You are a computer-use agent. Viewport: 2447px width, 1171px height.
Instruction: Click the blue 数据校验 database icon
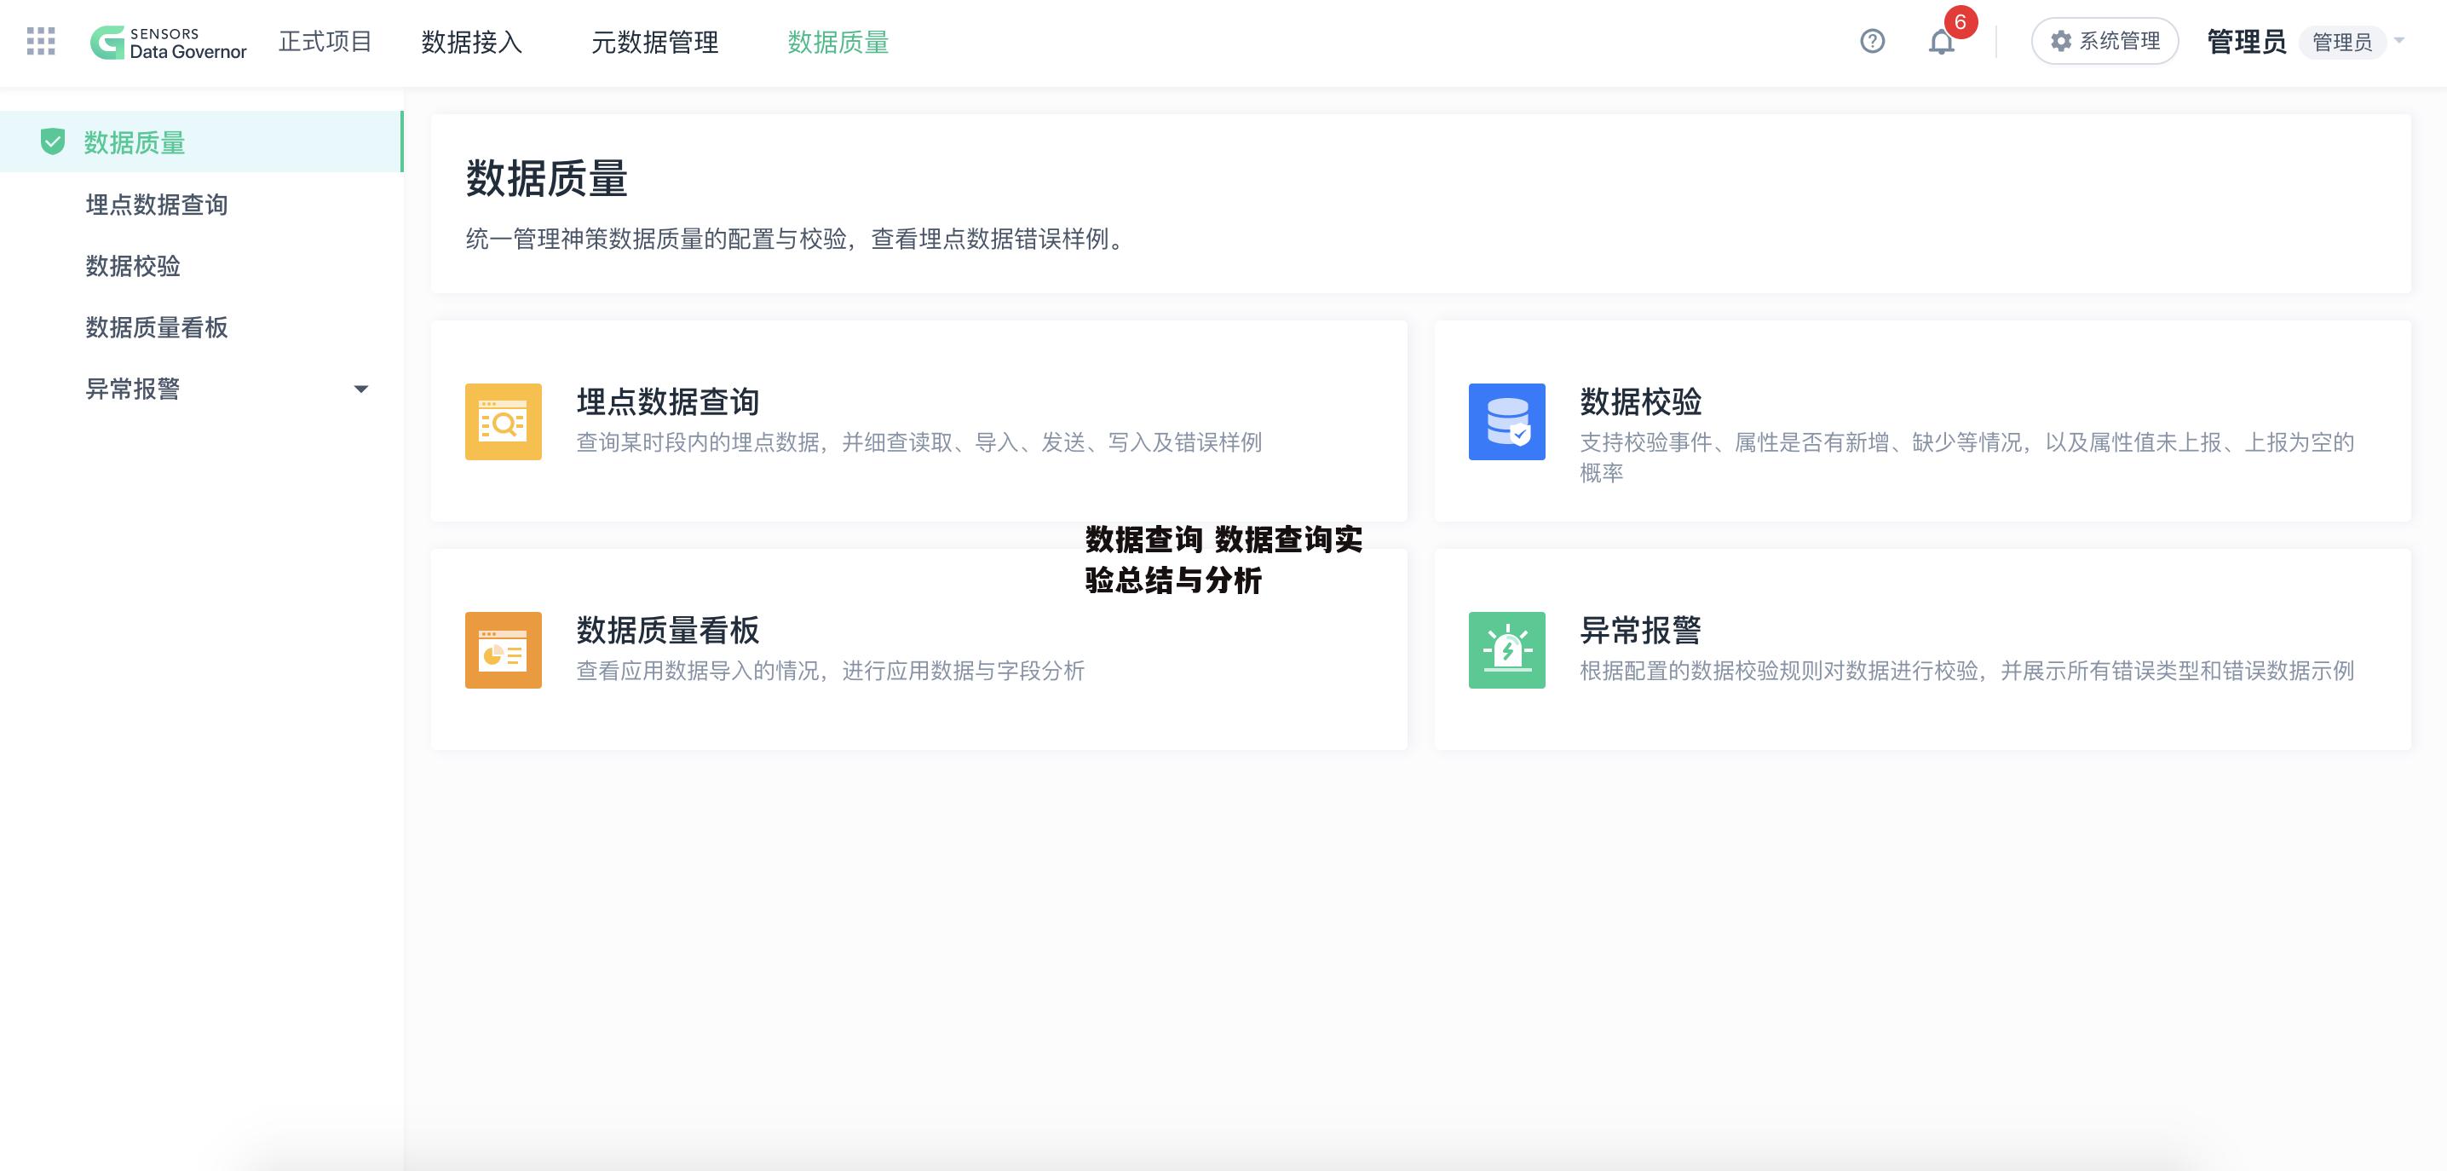(1506, 422)
